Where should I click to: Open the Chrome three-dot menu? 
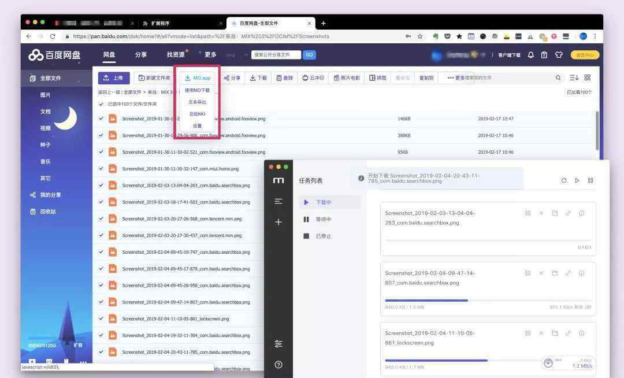[595, 36]
